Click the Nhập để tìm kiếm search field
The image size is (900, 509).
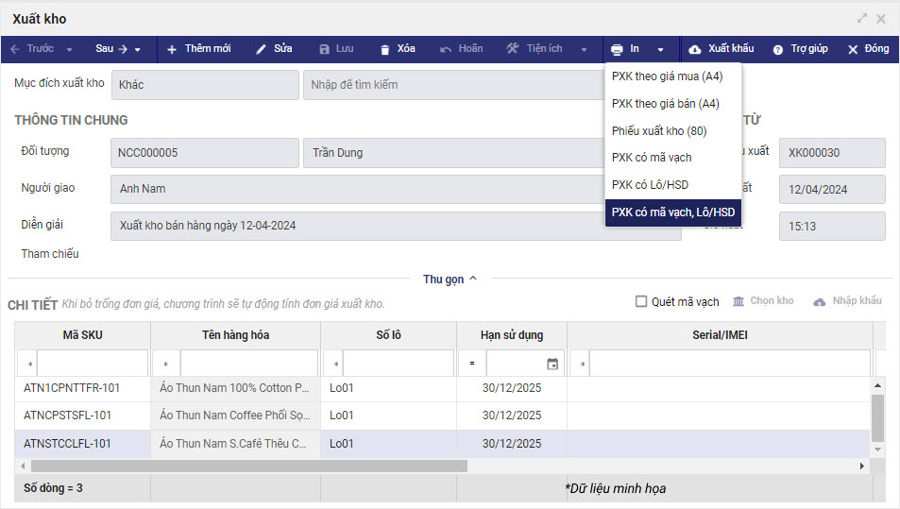click(x=453, y=85)
